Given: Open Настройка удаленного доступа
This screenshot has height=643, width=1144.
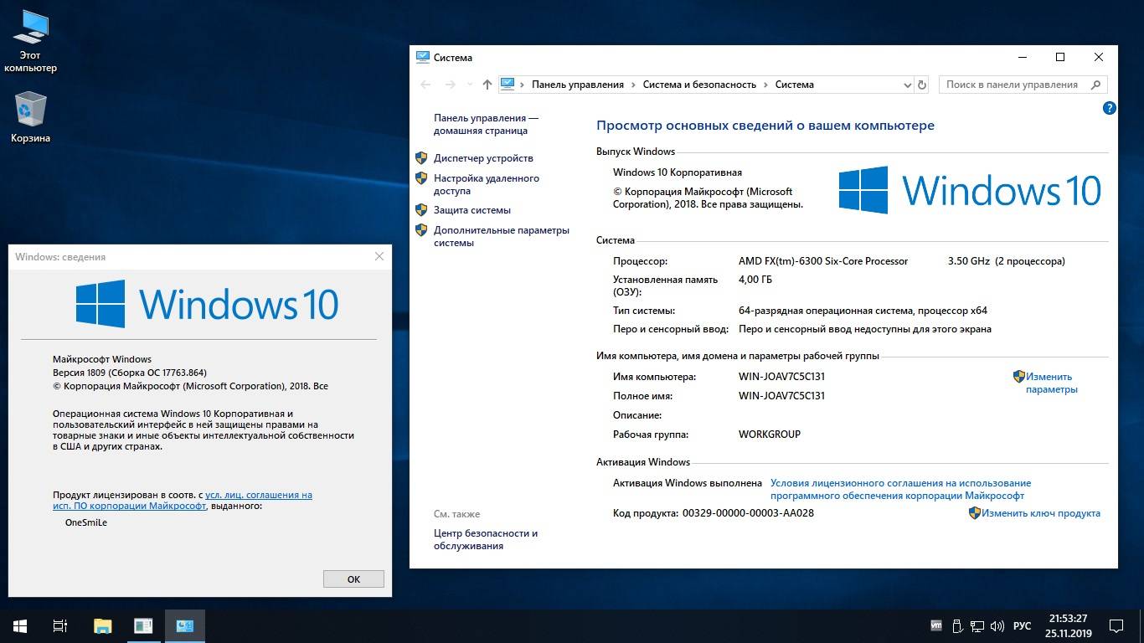Looking at the screenshot, I should pyautogui.click(x=487, y=184).
